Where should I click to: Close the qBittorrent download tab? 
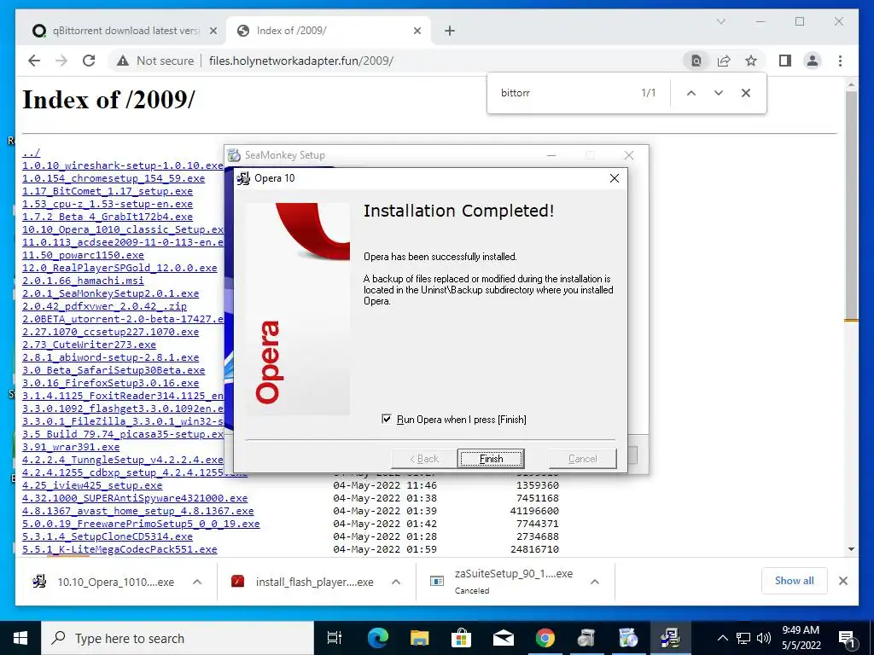pyautogui.click(x=213, y=31)
